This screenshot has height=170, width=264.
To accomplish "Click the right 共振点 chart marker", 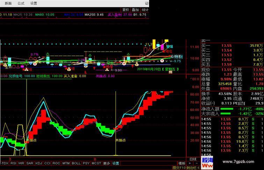I will [120, 140].
